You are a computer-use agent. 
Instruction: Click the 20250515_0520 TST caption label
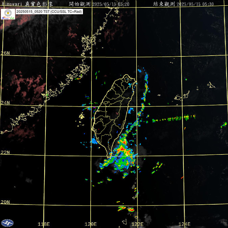click(x=49, y=12)
